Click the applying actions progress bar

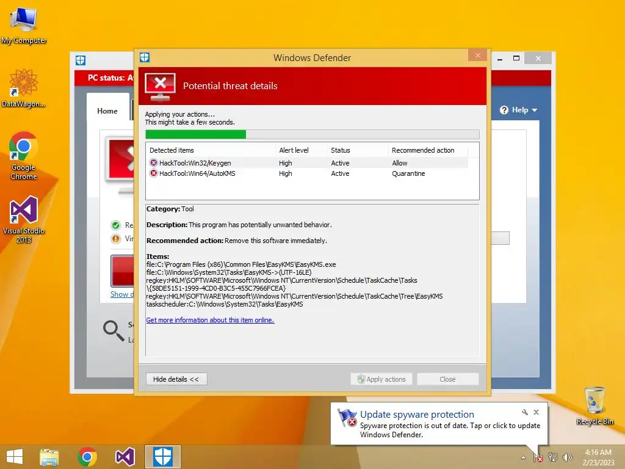312,134
